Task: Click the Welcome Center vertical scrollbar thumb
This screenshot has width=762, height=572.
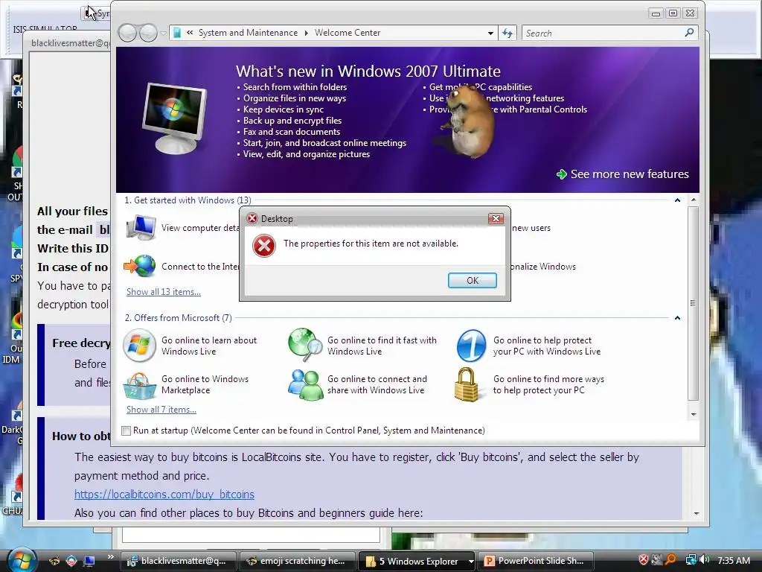Action: pyautogui.click(x=694, y=303)
